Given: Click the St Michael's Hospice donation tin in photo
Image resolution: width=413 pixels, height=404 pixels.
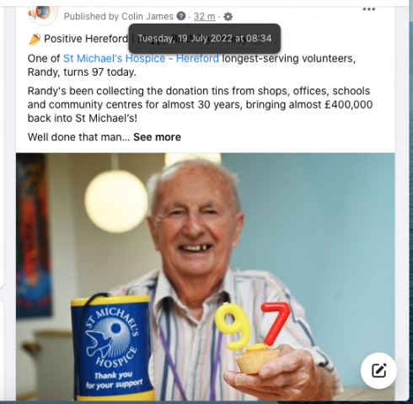Looking at the screenshot, I should pos(113,348).
